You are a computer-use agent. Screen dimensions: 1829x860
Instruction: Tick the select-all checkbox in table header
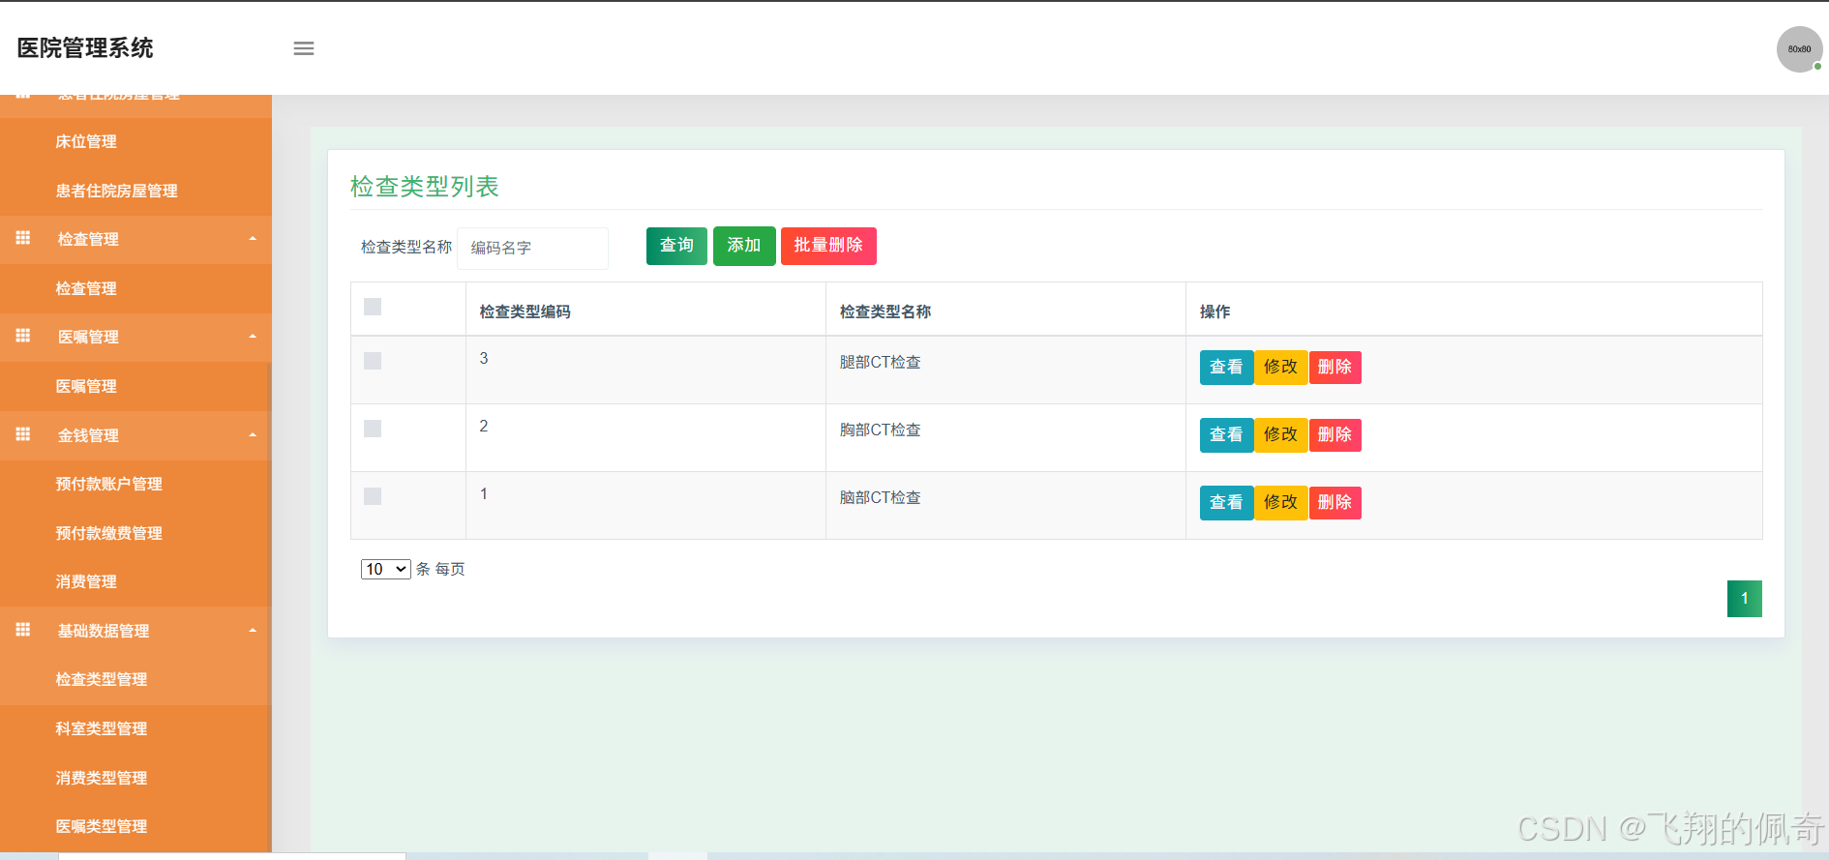[x=373, y=307]
